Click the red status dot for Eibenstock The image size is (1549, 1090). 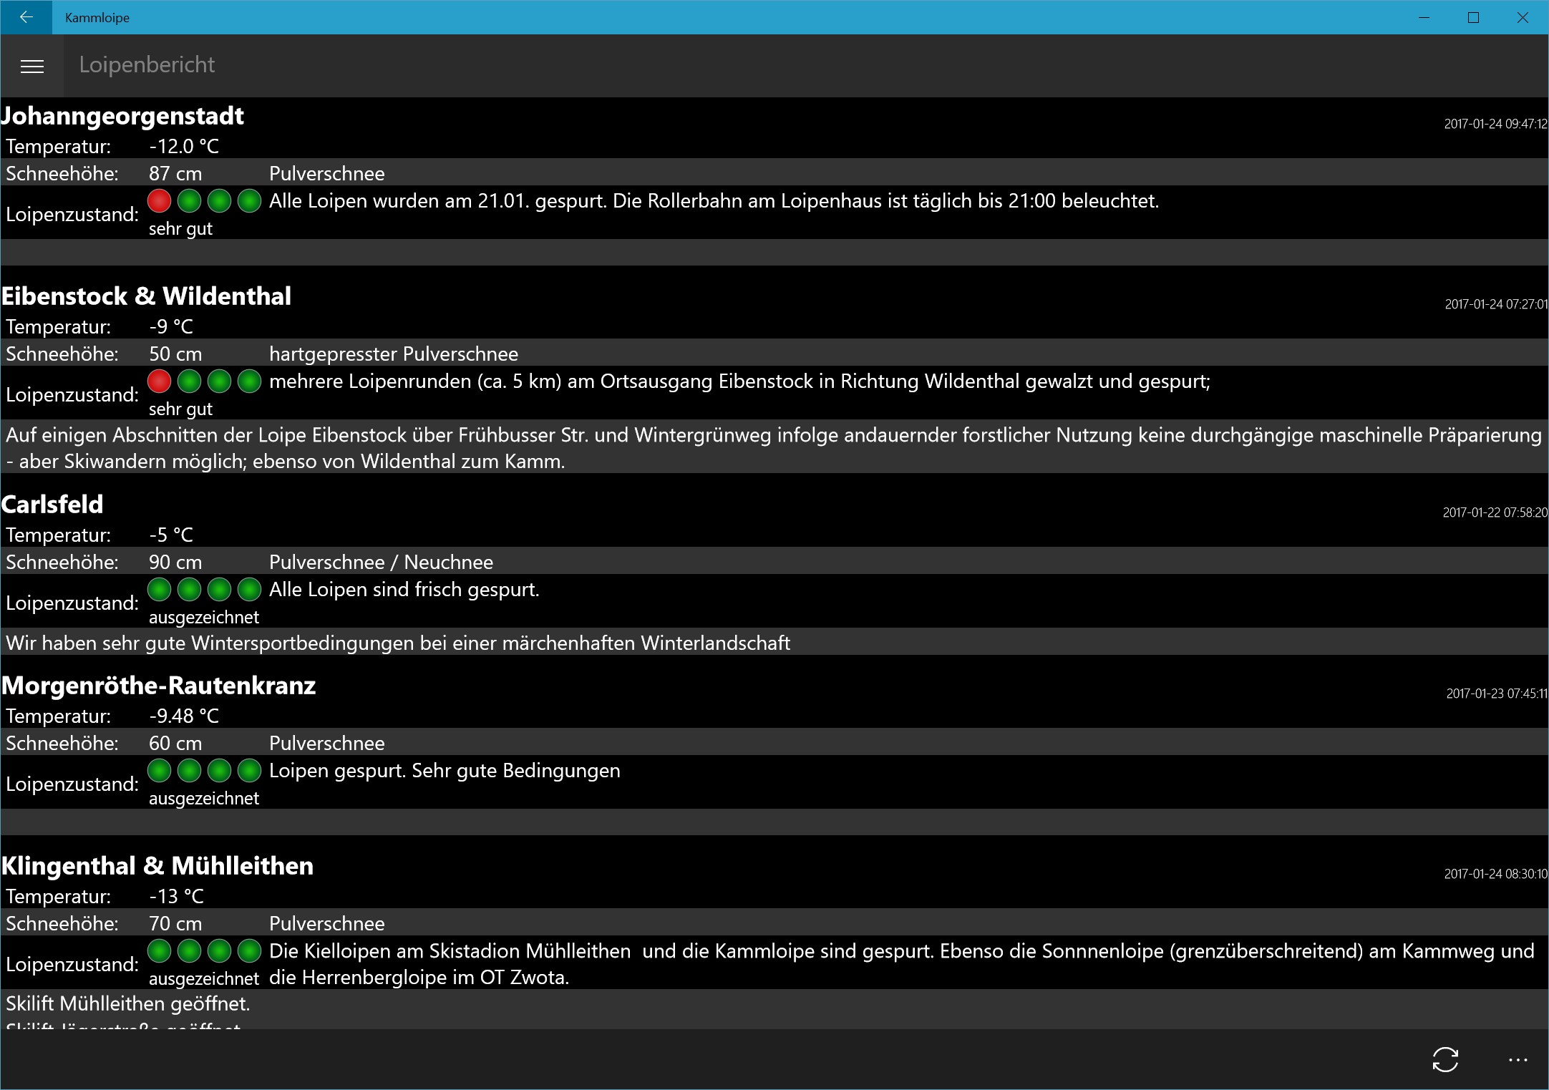(x=159, y=381)
